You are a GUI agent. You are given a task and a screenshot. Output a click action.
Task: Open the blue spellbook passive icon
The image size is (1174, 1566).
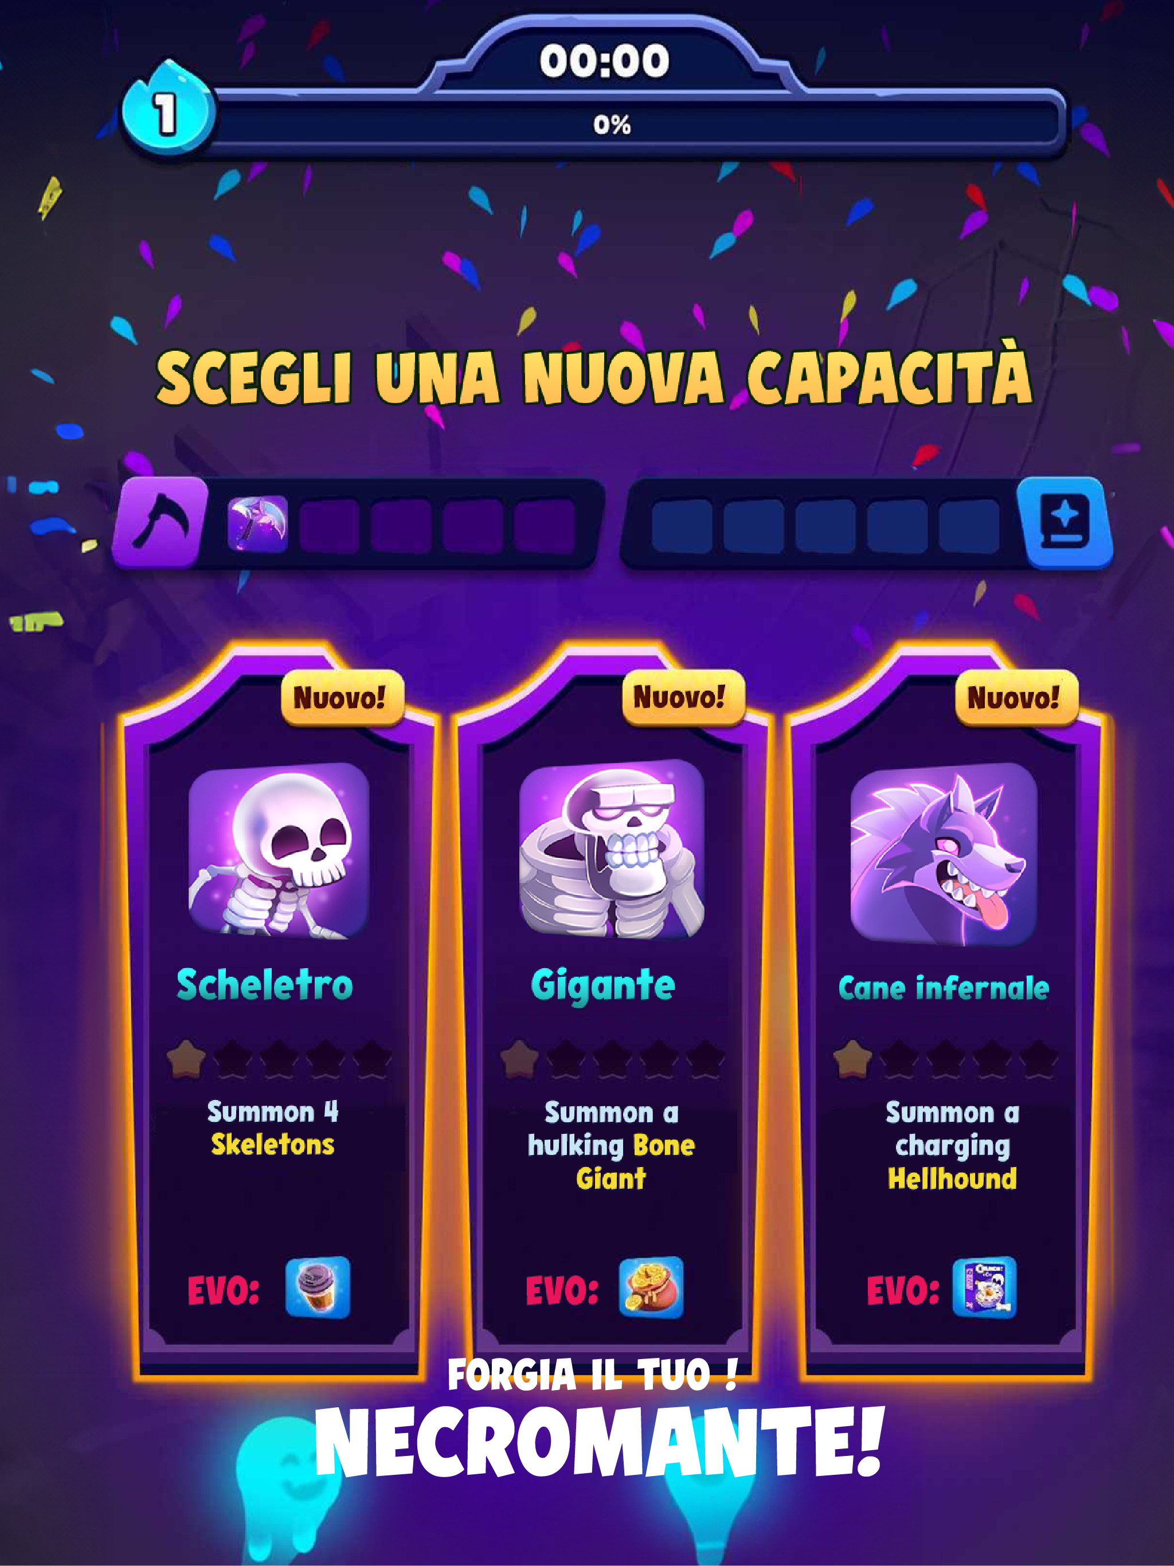tap(1065, 522)
